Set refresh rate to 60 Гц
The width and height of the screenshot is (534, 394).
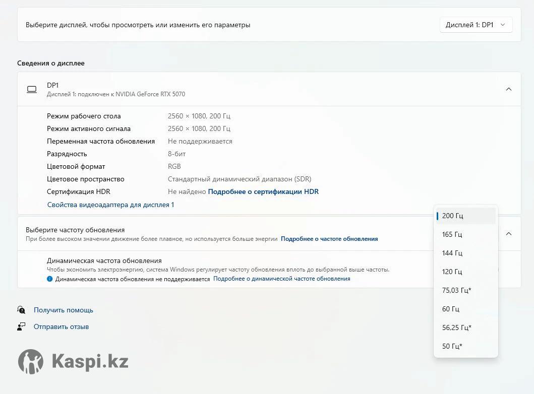pos(450,309)
